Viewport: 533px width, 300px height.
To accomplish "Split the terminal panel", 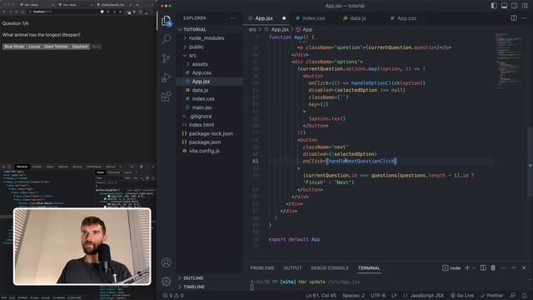I will click(x=483, y=268).
